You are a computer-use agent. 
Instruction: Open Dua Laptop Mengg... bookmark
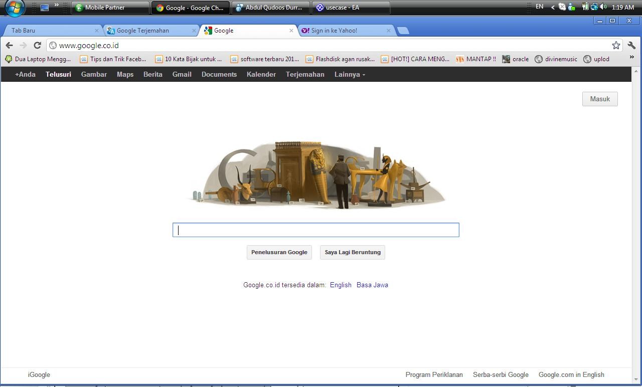point(38,59)
